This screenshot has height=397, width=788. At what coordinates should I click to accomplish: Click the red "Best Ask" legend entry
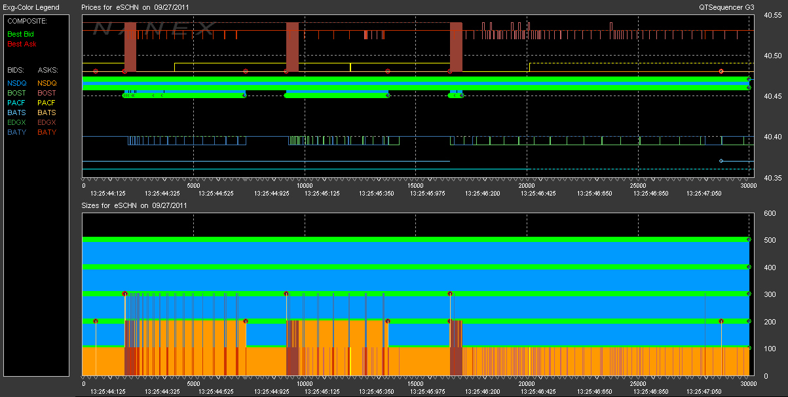pos(22,44)
